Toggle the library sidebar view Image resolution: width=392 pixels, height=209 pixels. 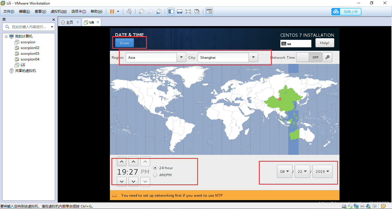click(x=171, y=11)
